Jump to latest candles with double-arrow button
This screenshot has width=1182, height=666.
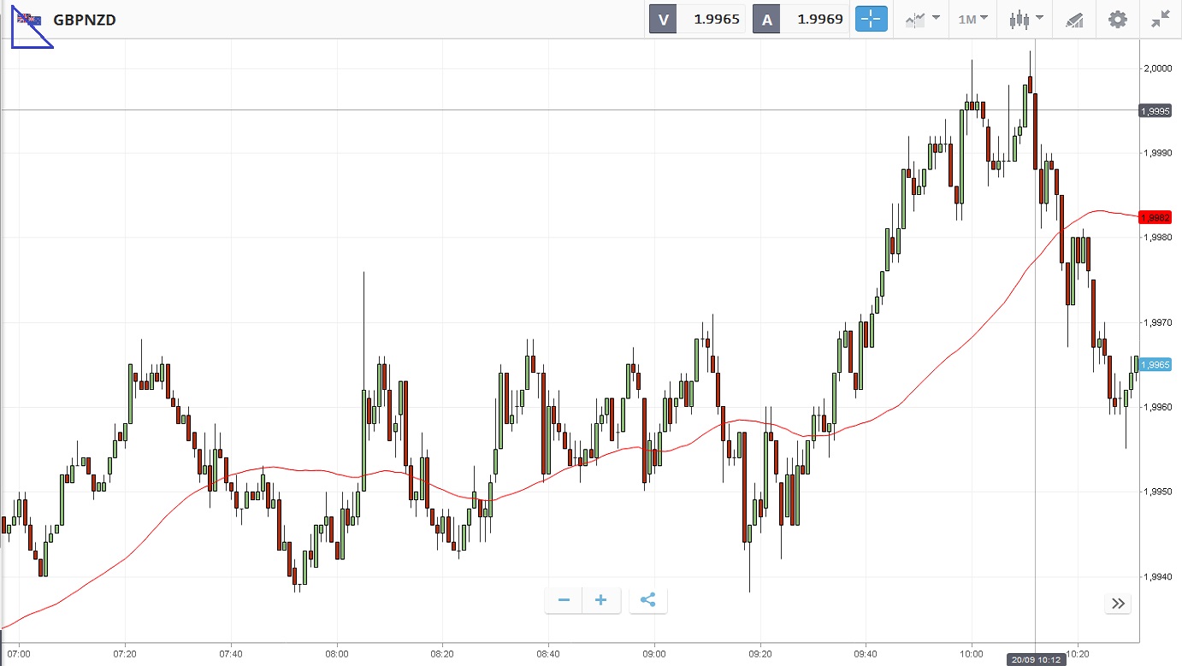(x=1118, y=604)
